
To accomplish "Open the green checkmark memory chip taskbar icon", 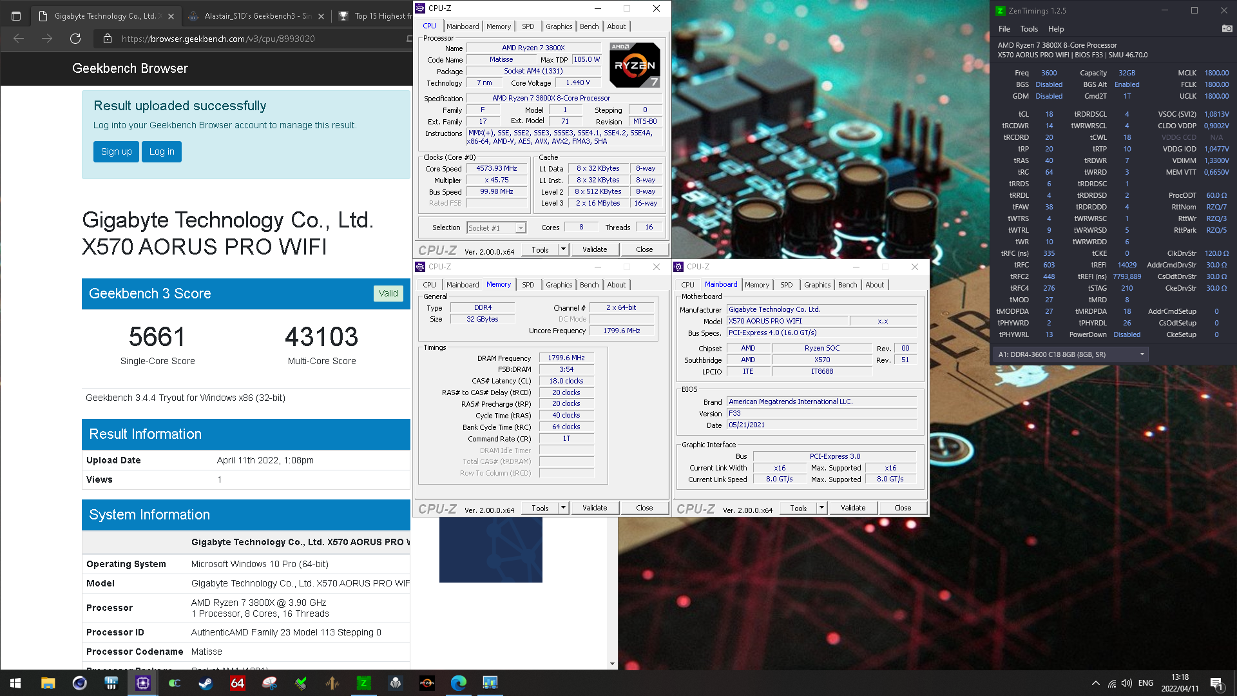I will 300,683.
